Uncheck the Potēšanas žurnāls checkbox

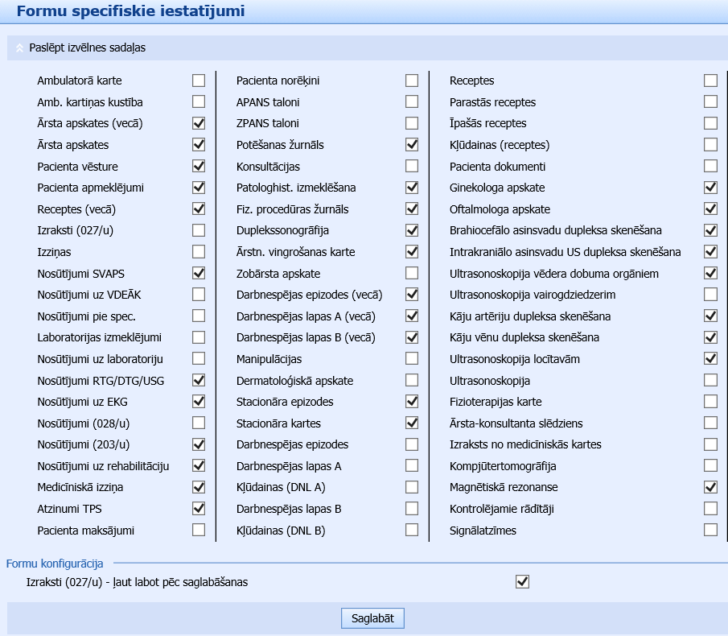coord(412,145)
